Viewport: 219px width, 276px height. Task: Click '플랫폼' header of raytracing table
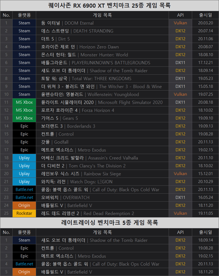point(24,232)
